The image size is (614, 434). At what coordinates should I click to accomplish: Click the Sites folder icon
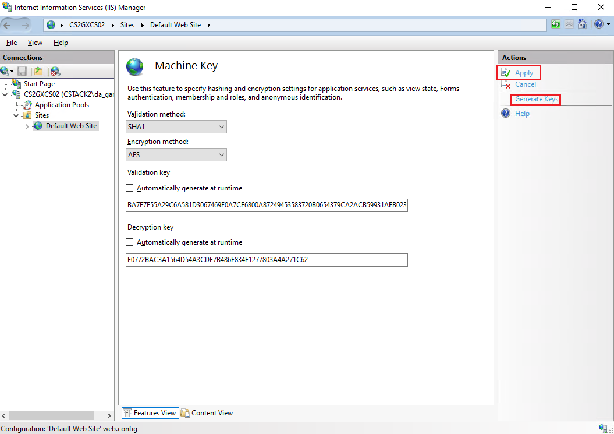click(x=27, y=115)
